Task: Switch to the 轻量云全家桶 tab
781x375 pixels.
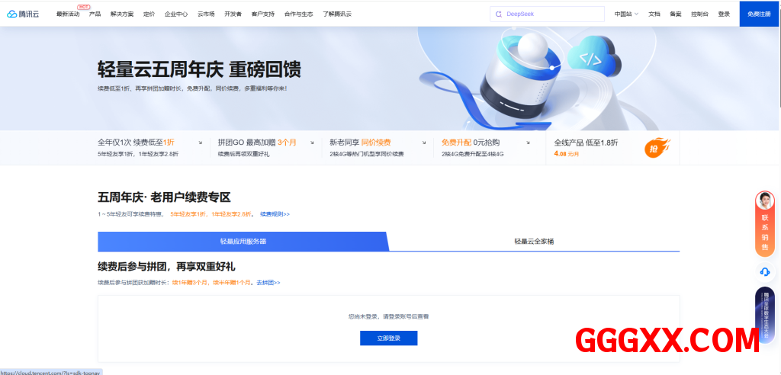Action: (534, 242)
